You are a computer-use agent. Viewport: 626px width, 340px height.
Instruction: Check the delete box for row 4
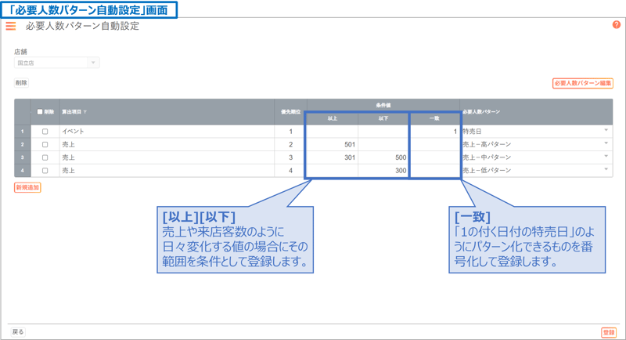coord(45,170)
